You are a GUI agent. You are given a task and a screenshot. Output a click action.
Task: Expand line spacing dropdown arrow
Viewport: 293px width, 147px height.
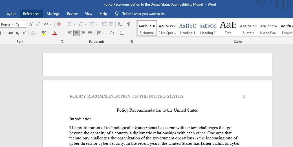103,33
